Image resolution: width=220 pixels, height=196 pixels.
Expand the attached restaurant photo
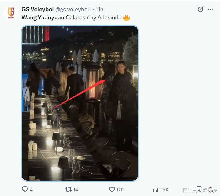coord(80,103)
